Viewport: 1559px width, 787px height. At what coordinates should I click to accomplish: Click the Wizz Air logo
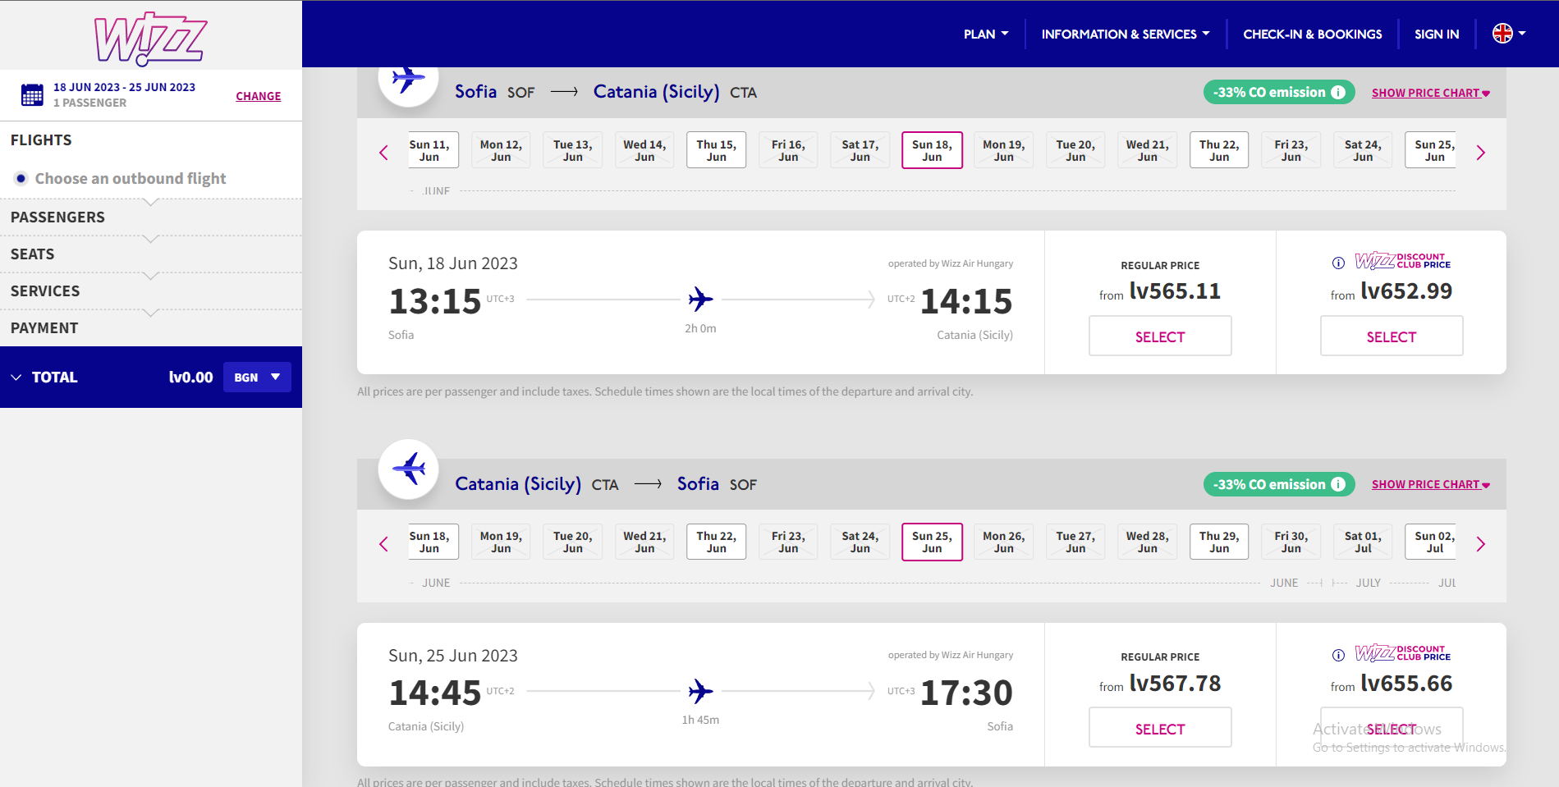coord(150,39)
